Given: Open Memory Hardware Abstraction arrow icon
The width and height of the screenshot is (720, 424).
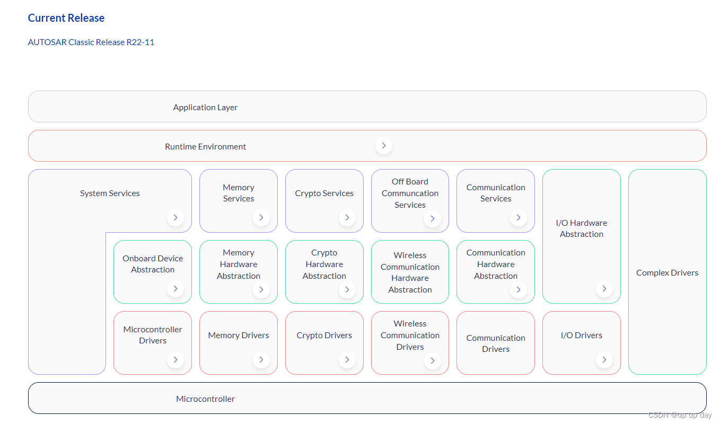Looking at the screenshot, I should tap(261, 289).
